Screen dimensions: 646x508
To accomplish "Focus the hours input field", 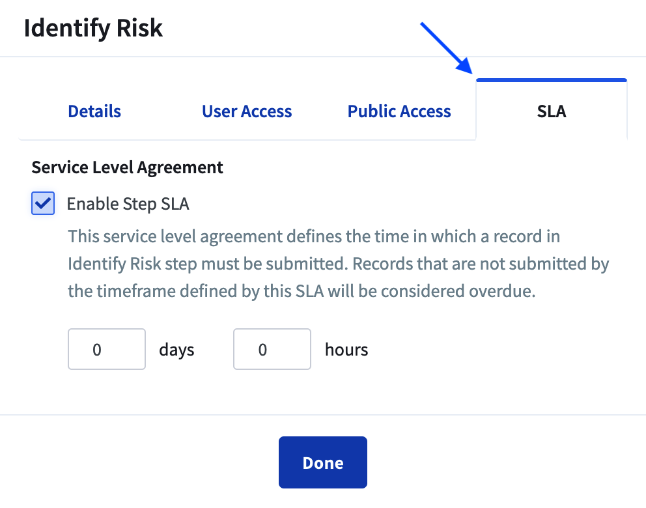I will point(272,350).
